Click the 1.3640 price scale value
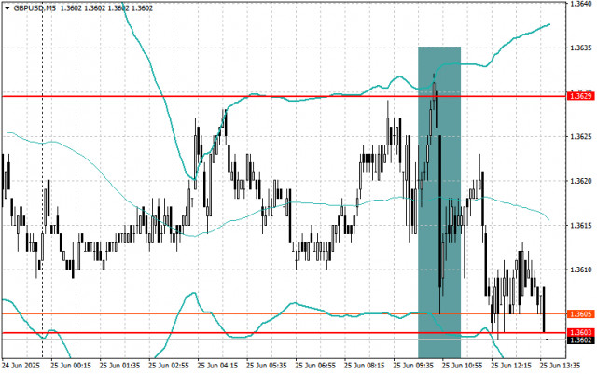The width and height of the screenshot is (597, 374). tap(581, 4)
